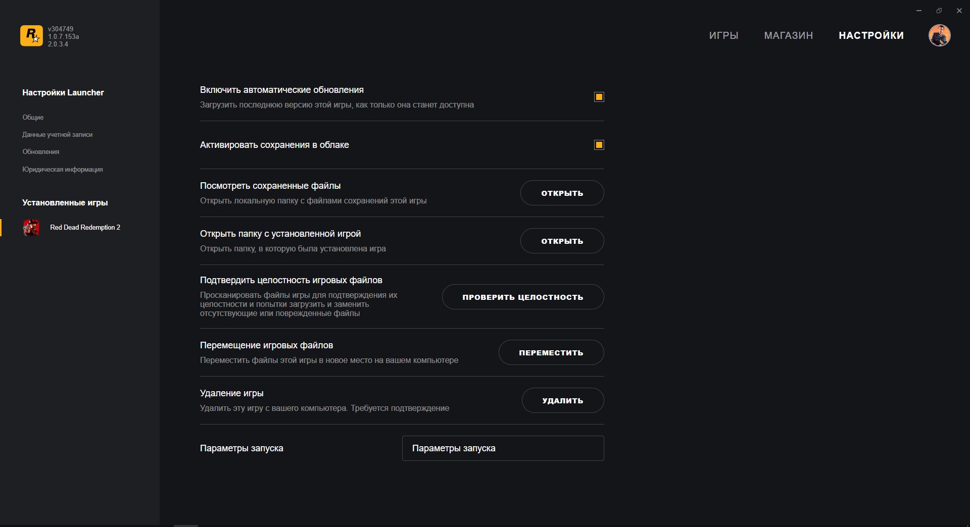Select Red Dead Redemption 2 in sidebar
970x527 pixels.
85,228
